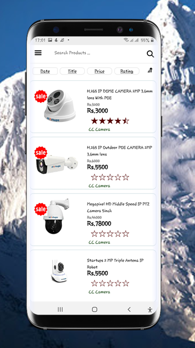Open H.265 IP DOME CAMERA title

tap(120, 94)
